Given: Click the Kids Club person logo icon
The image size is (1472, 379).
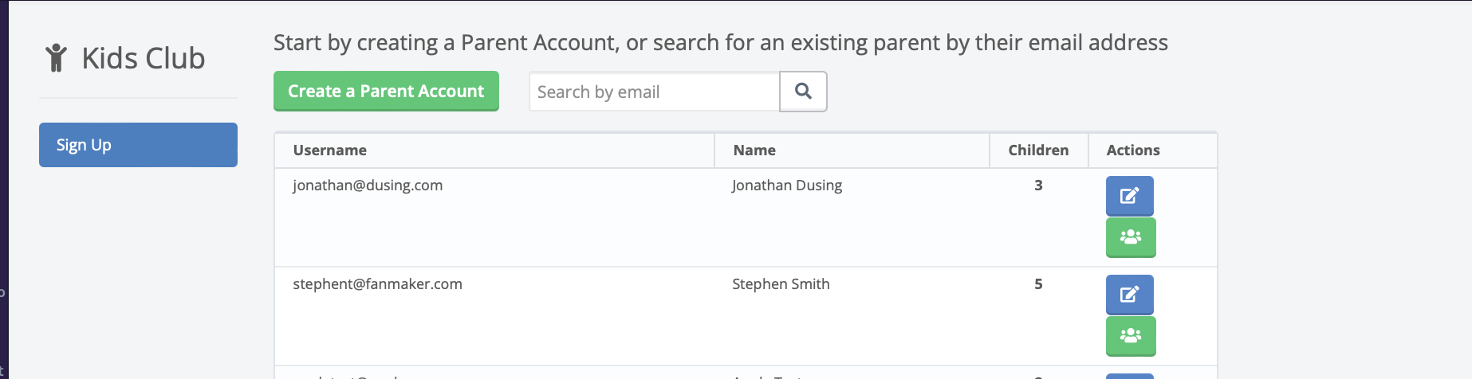Looking at the screenshot, I should (56, 58).
